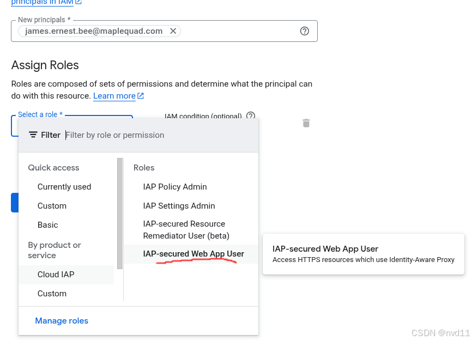Click the Learn more external link icon
Image resolution: width=472 pixels, height=341 pixels.
(x=141, y=96)
